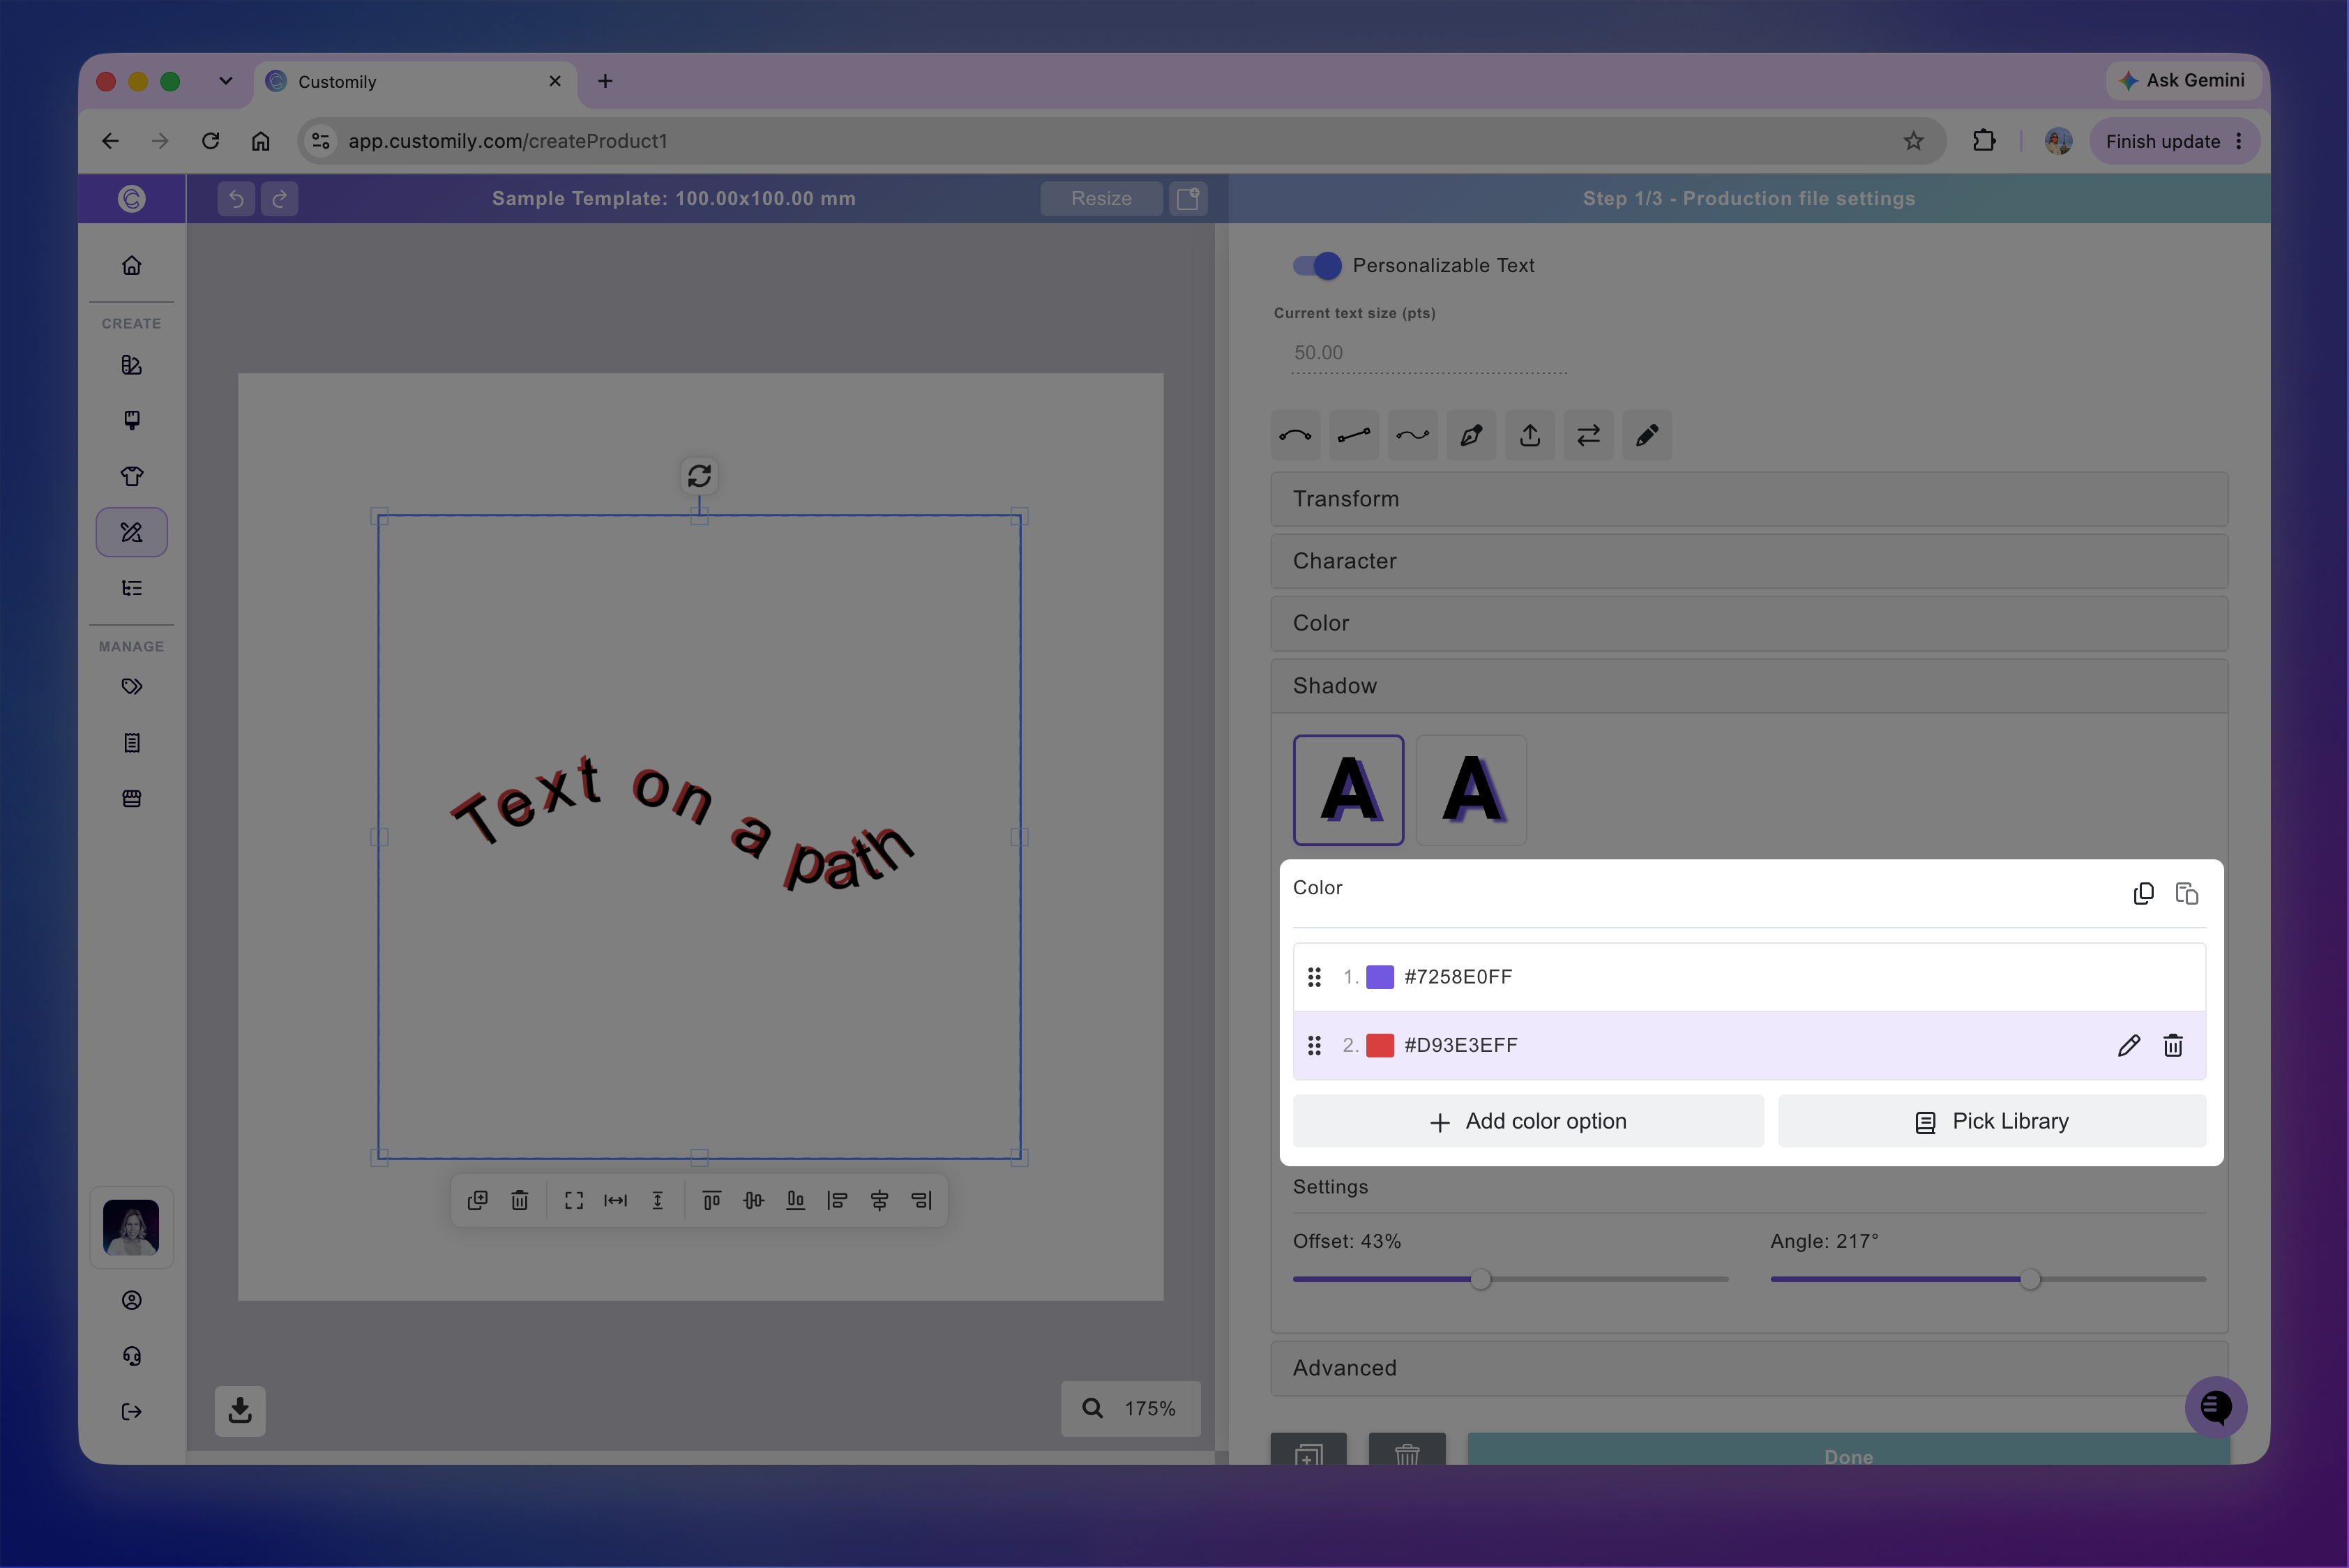Click the Resize button

click(x=1101, y=199)
